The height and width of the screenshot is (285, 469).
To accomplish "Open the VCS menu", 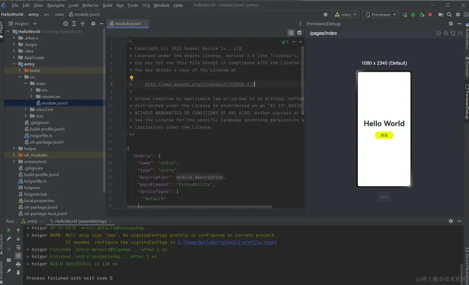I will tap(146, 5).
